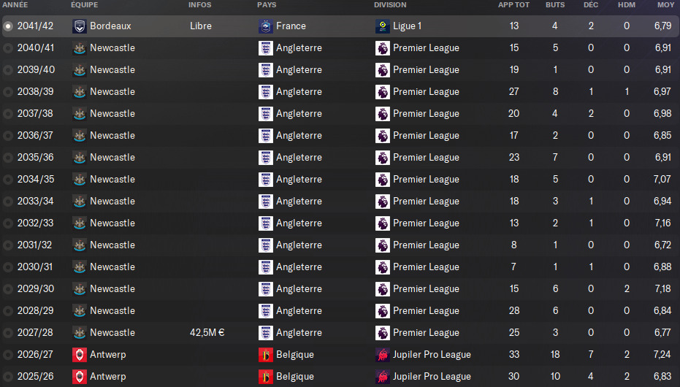
Task: Sort by the ANNÉE column header
Action: click(x=15, y=5)
